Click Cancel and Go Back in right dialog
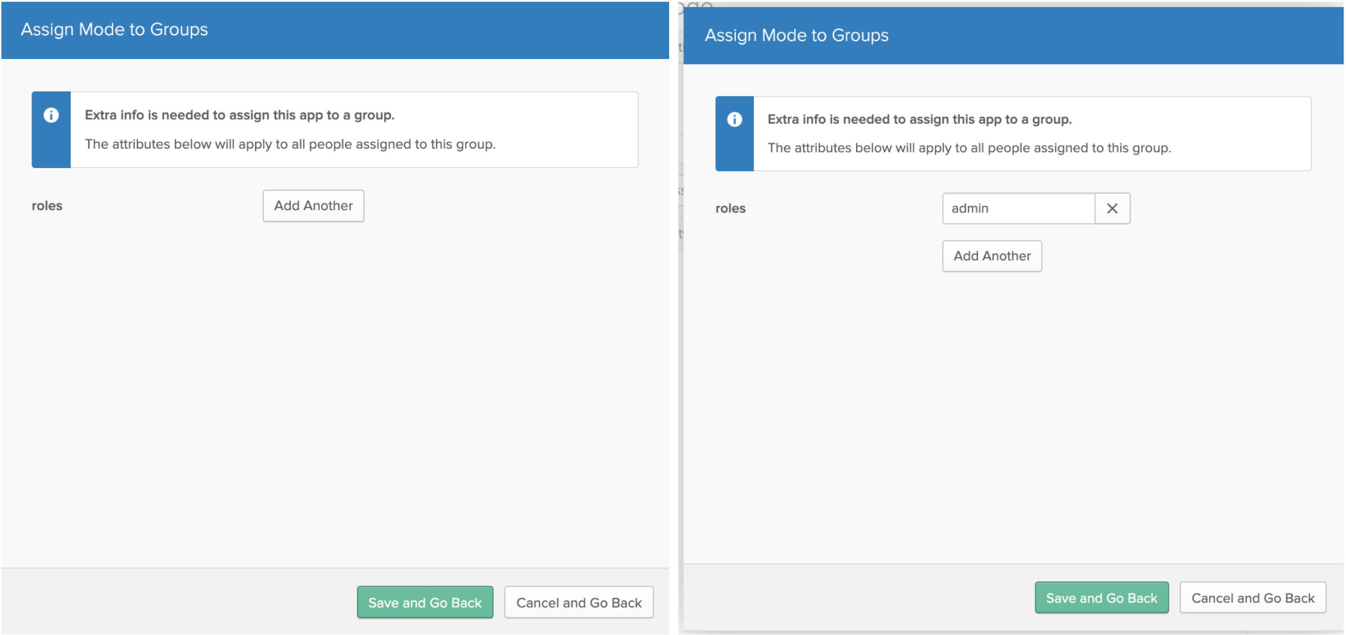Image resolution: width=1346 pixels, height=635 pixels. 1253,598
